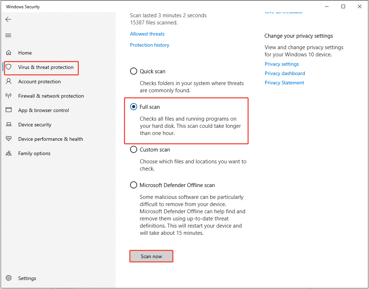The width and height of the screenshot is (369, 289).
Task: Open Settings via the gear icon
Action: [x=9, y=278]
